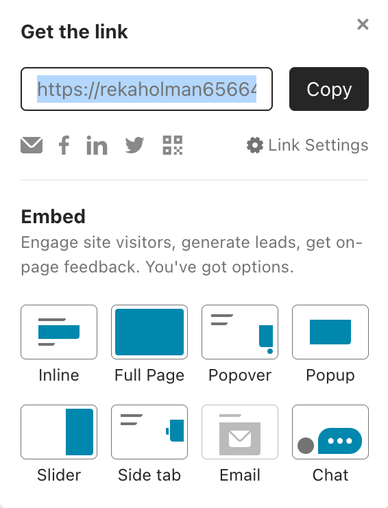Click the Copy button
The image size is (388, 508).
329,89
